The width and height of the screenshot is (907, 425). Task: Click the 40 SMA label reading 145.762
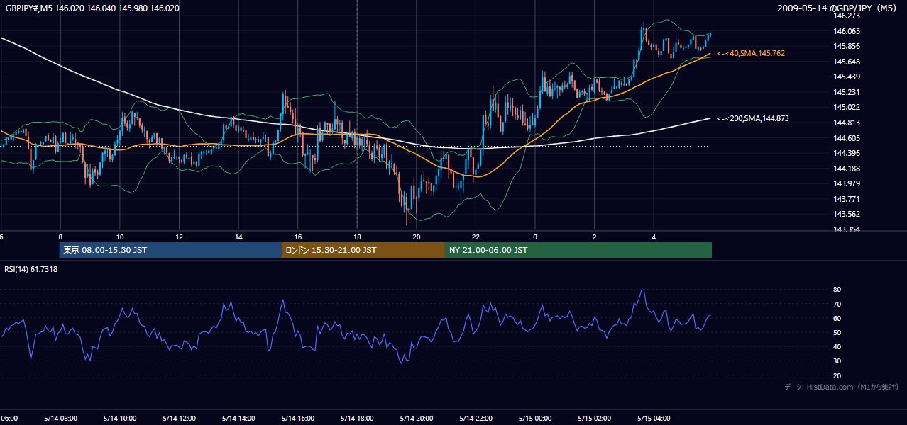[x=751, y=53]
